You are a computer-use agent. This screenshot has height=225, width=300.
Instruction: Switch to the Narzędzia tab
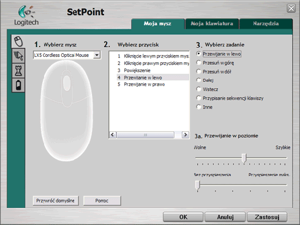(266, 24)
